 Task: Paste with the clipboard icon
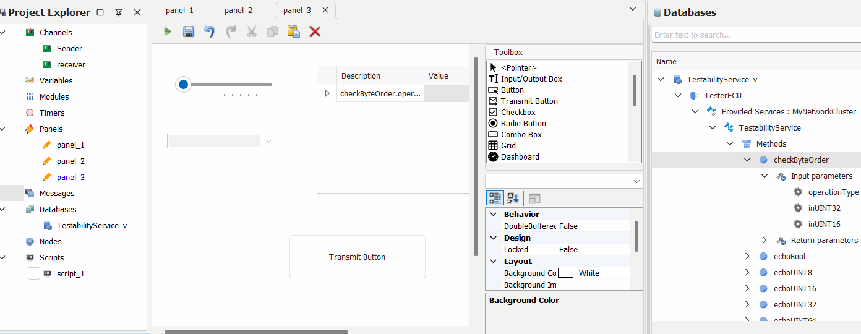(x=294, y=32)
